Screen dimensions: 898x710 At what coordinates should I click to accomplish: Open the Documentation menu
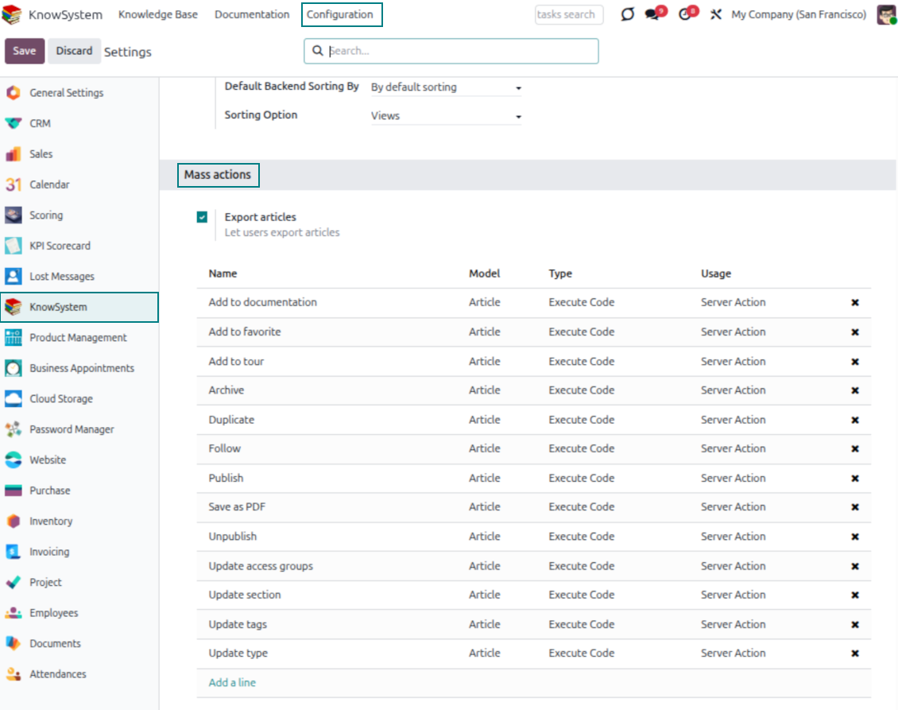[x=252, y=14]
